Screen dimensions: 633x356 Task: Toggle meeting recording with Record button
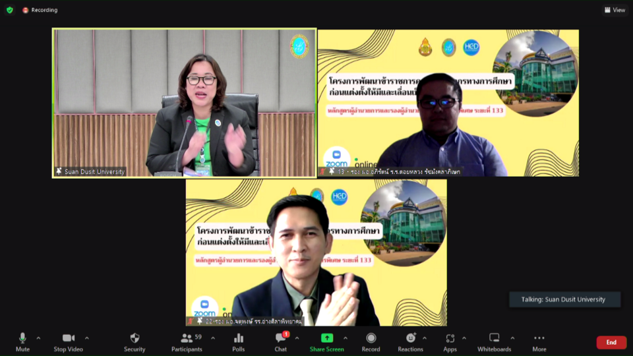371,341
